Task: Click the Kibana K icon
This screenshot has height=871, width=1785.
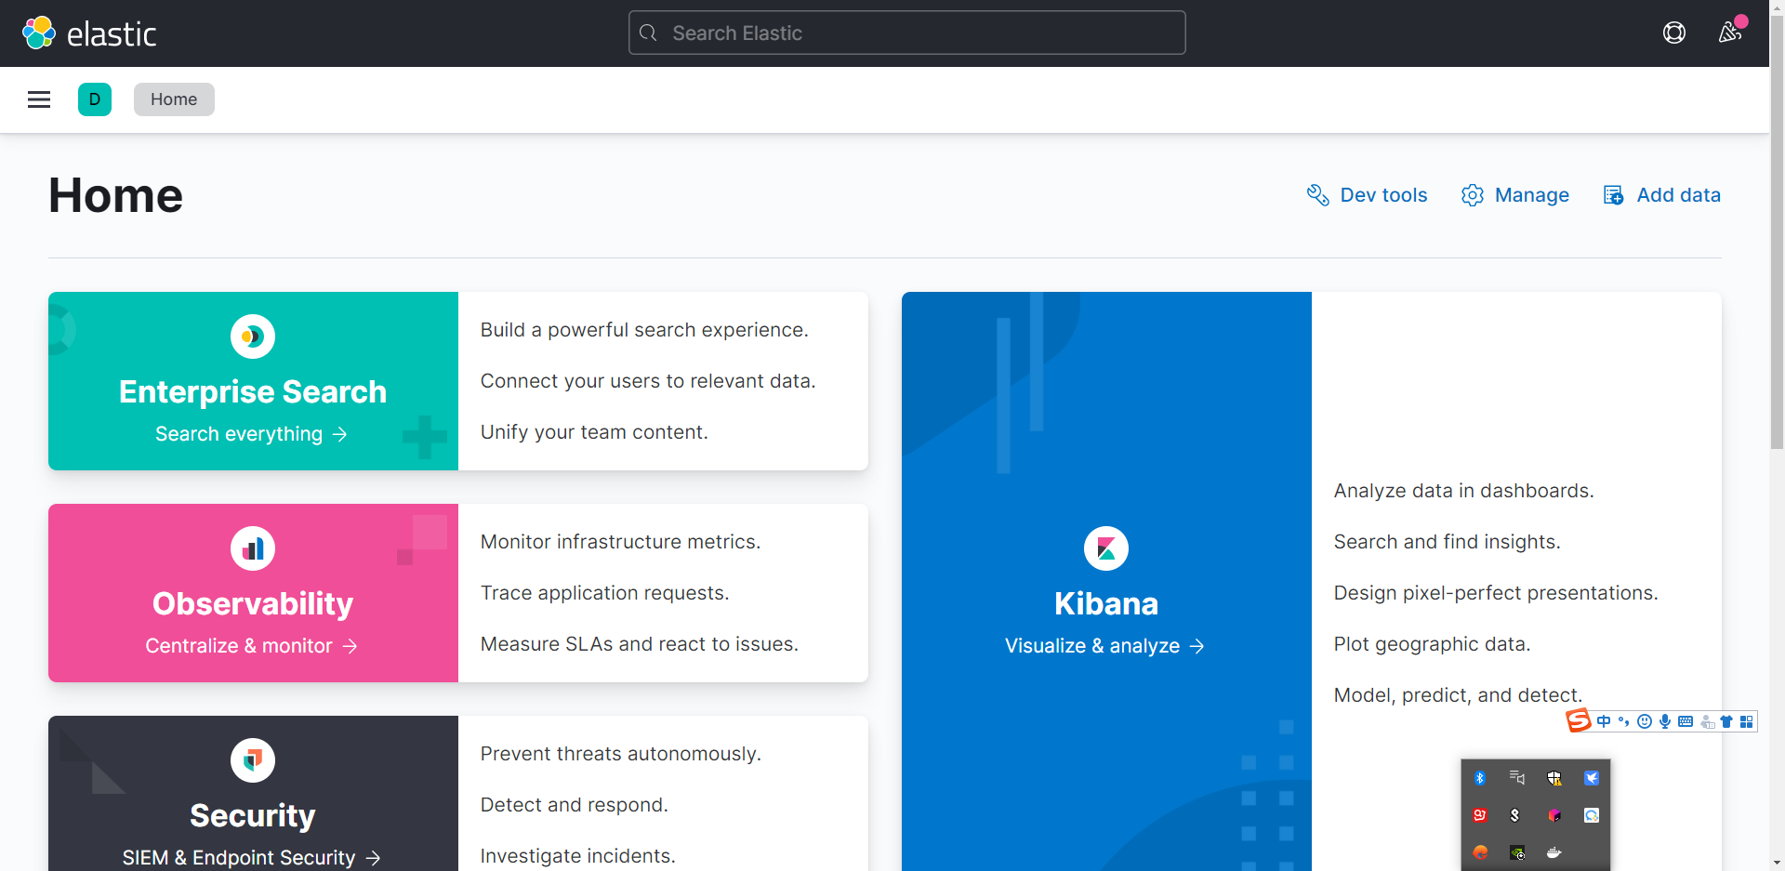Action: click(x=1105, y=548)
